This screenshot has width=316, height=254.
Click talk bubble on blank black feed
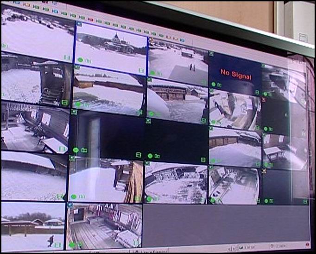[x=150, y=156]
